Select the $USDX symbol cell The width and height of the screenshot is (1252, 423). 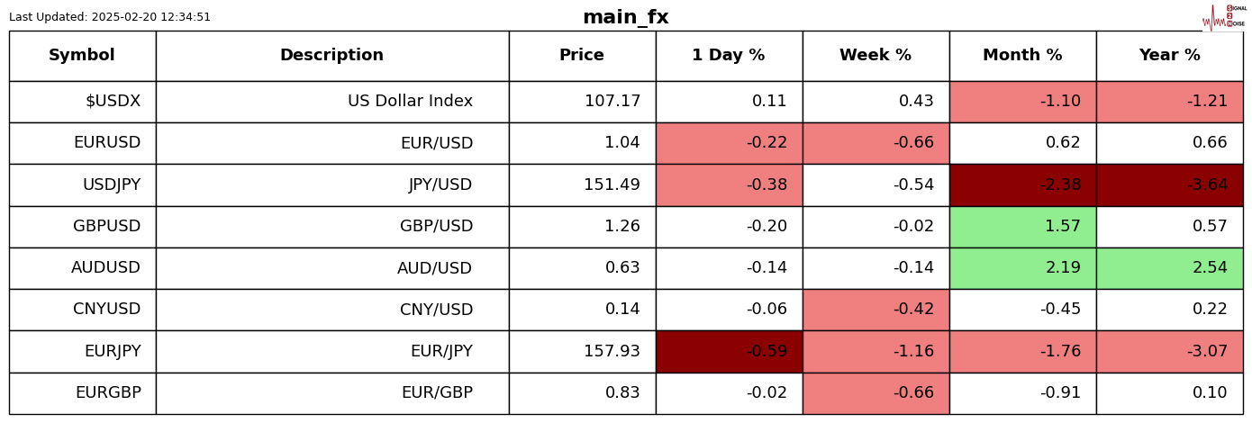click(x=113, y=102)
